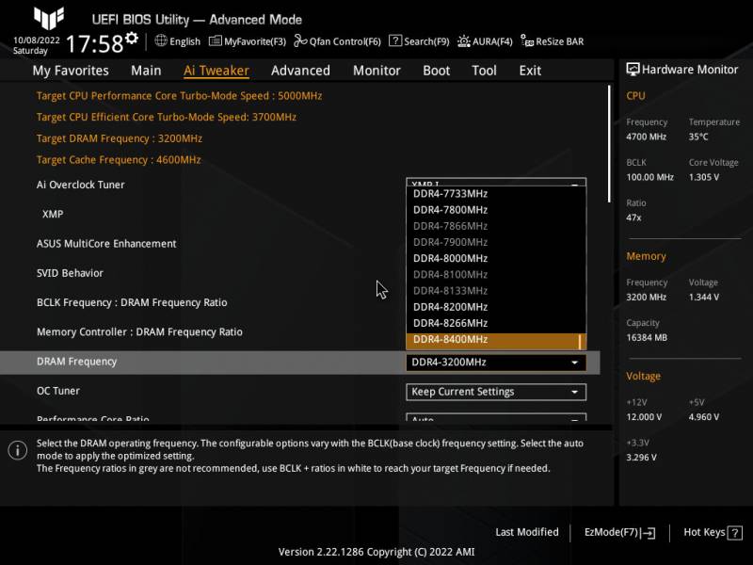Click the dropdown list scroll thumb
The image size is (753, 565).
(x=580, y=342)
